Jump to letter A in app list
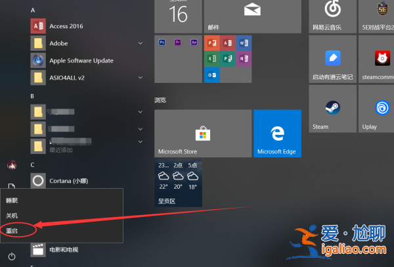Image resolution: width=394 pixels, height=267 pixels. pos(33,11)
